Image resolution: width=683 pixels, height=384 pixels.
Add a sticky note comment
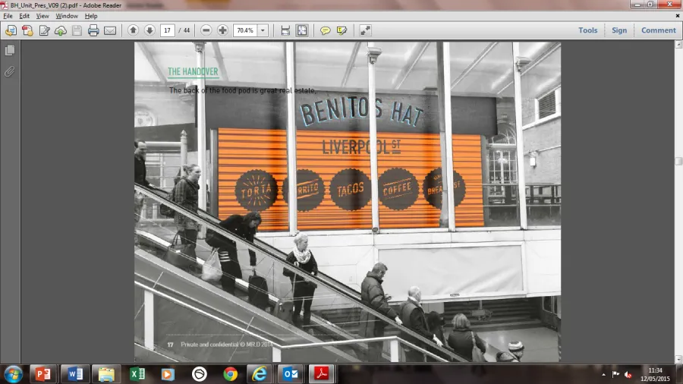pyautogui.click(x=325, y=30)
